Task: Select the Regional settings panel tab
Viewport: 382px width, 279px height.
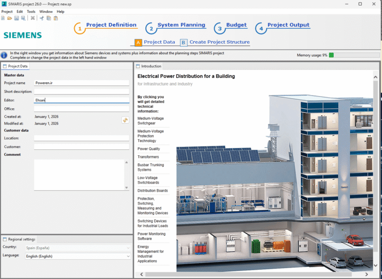Action: point(19,239)
